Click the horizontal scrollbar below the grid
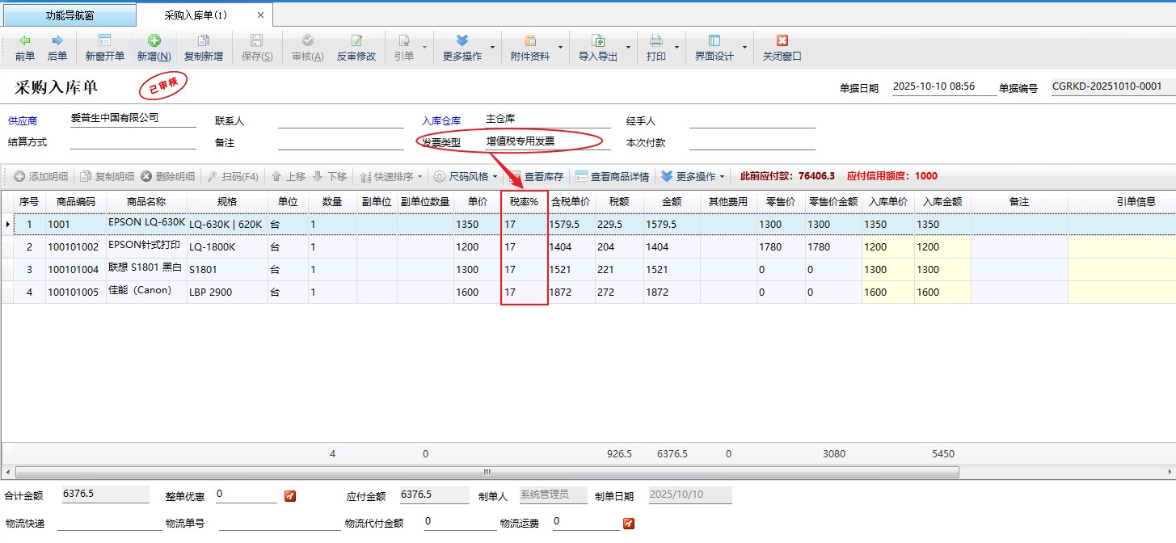This screenshot has height=543, width=1176. point(485,472)
